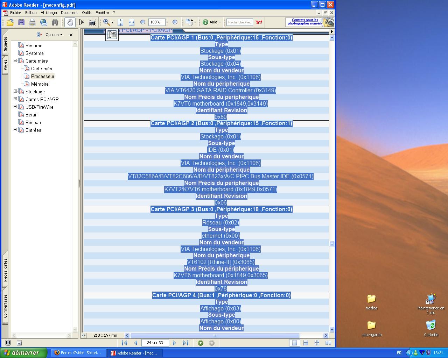Print the document with the printer icon
This screenshot has width=448, height=358.
pyautogui.click(x=33, y=22)
